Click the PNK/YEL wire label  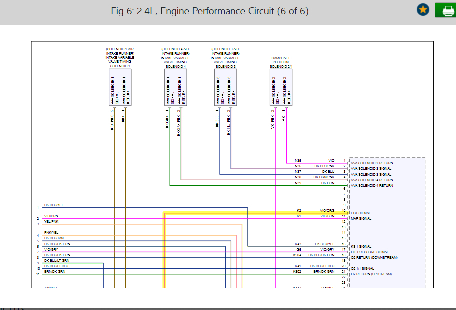pos(51,233)
